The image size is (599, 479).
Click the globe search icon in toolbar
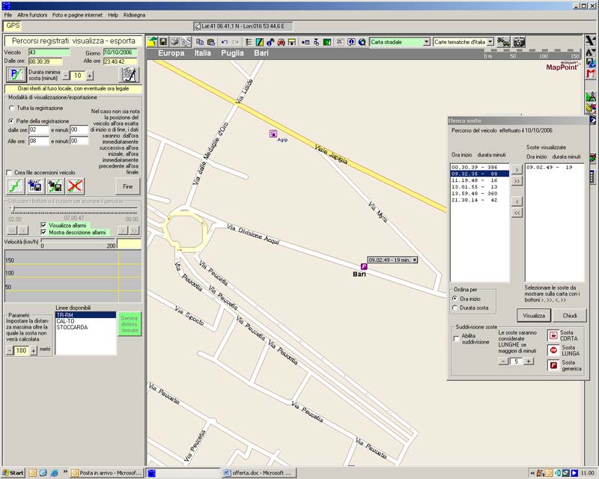point(362,42)
